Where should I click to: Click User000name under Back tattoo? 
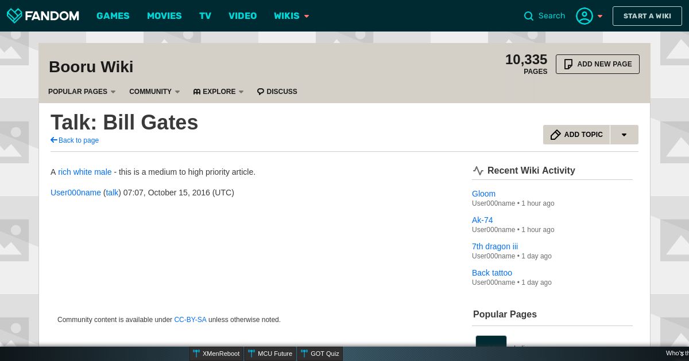point(493,282)
